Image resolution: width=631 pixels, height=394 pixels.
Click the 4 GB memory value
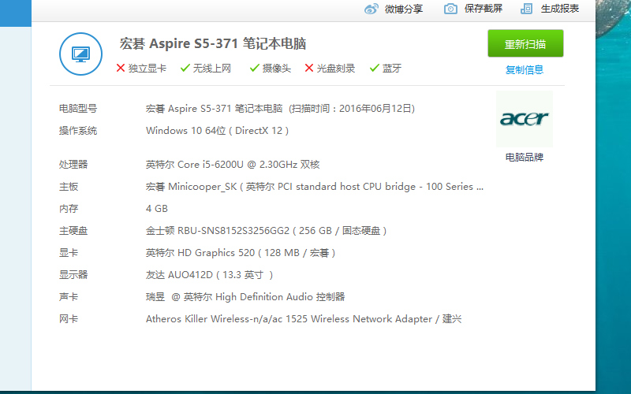coord(157,209)
